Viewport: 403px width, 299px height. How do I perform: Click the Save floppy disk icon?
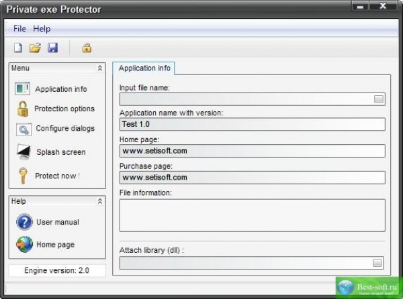(x=52, y=48)
